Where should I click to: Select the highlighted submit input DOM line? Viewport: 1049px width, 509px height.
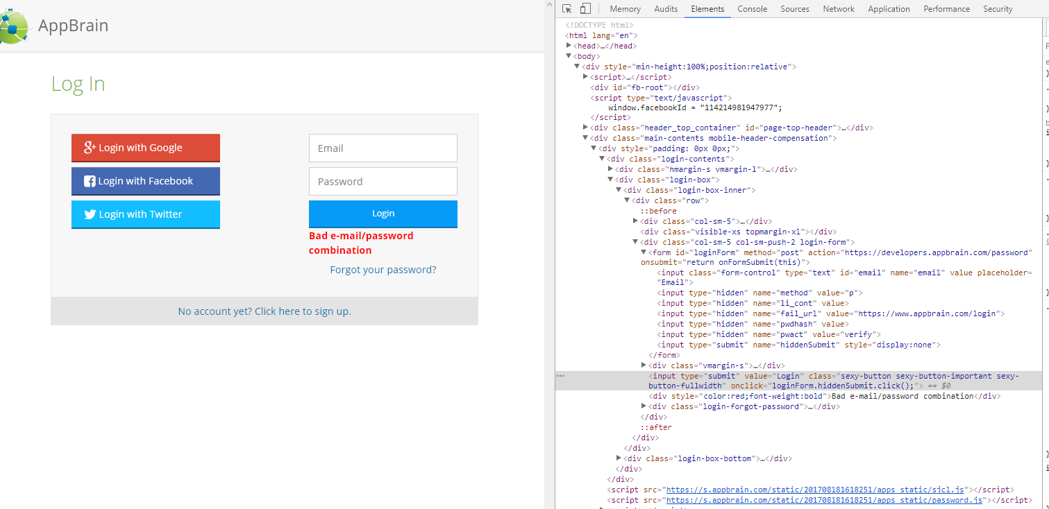click(x=798, y=381)
